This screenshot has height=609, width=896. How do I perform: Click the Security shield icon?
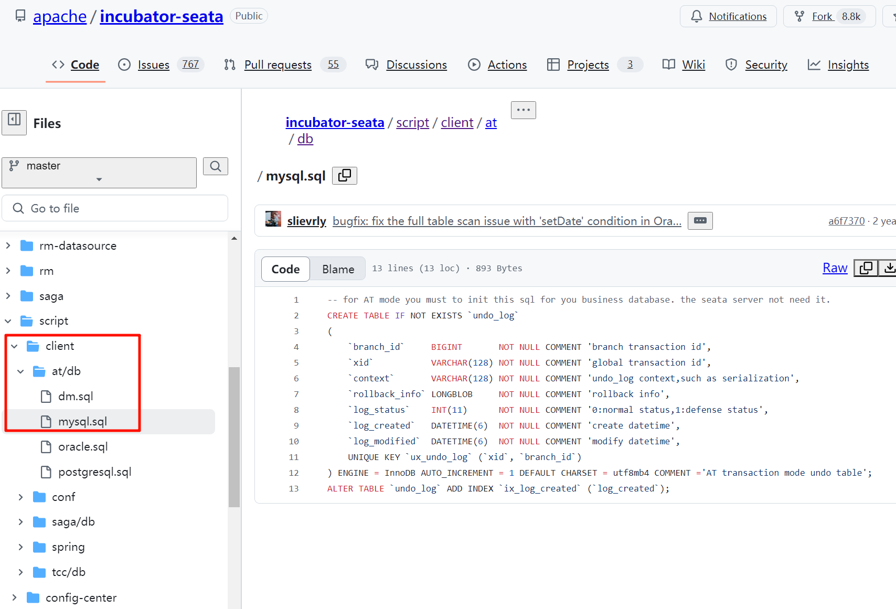point(731,65)
